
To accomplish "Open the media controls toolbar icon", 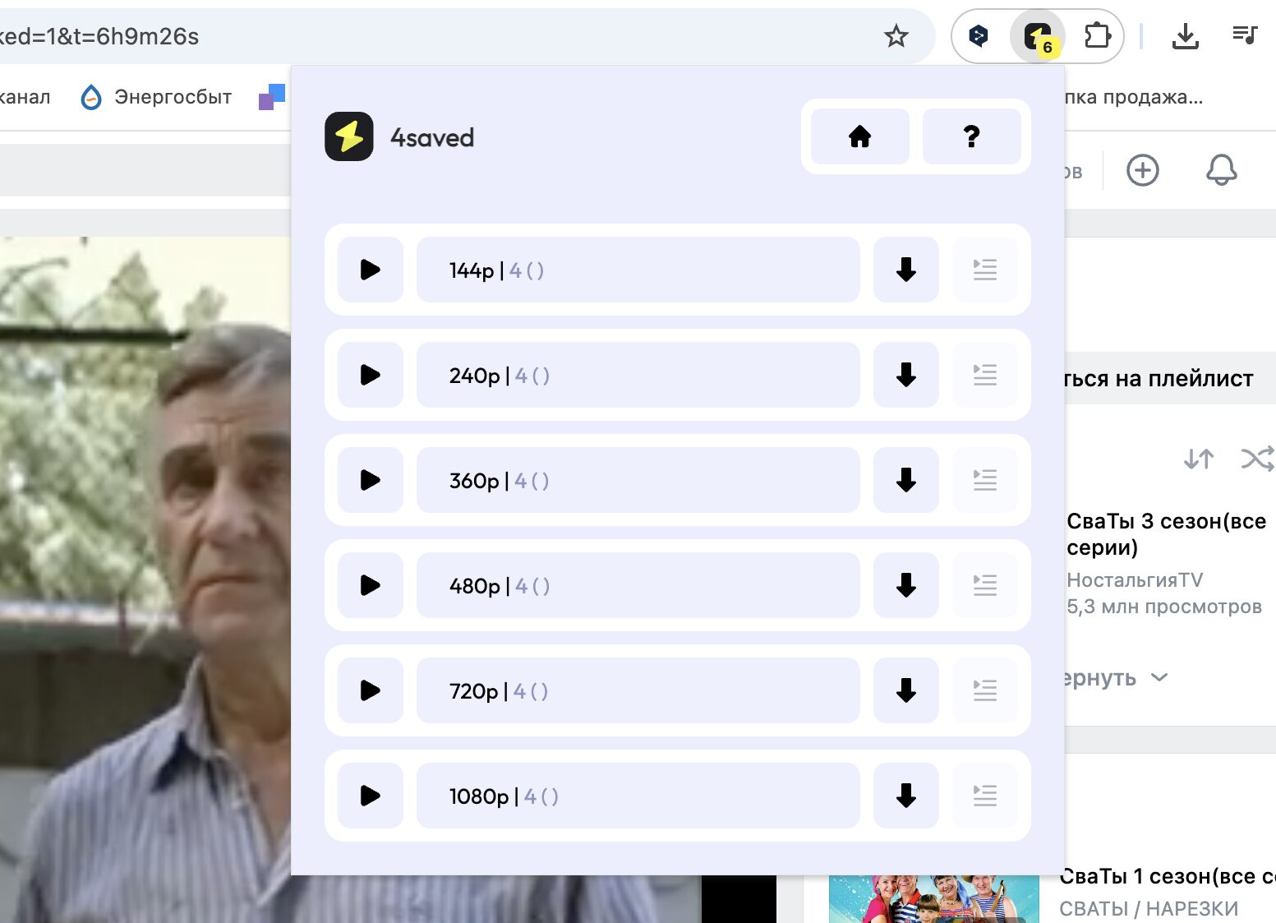I will coord(1245,36).
